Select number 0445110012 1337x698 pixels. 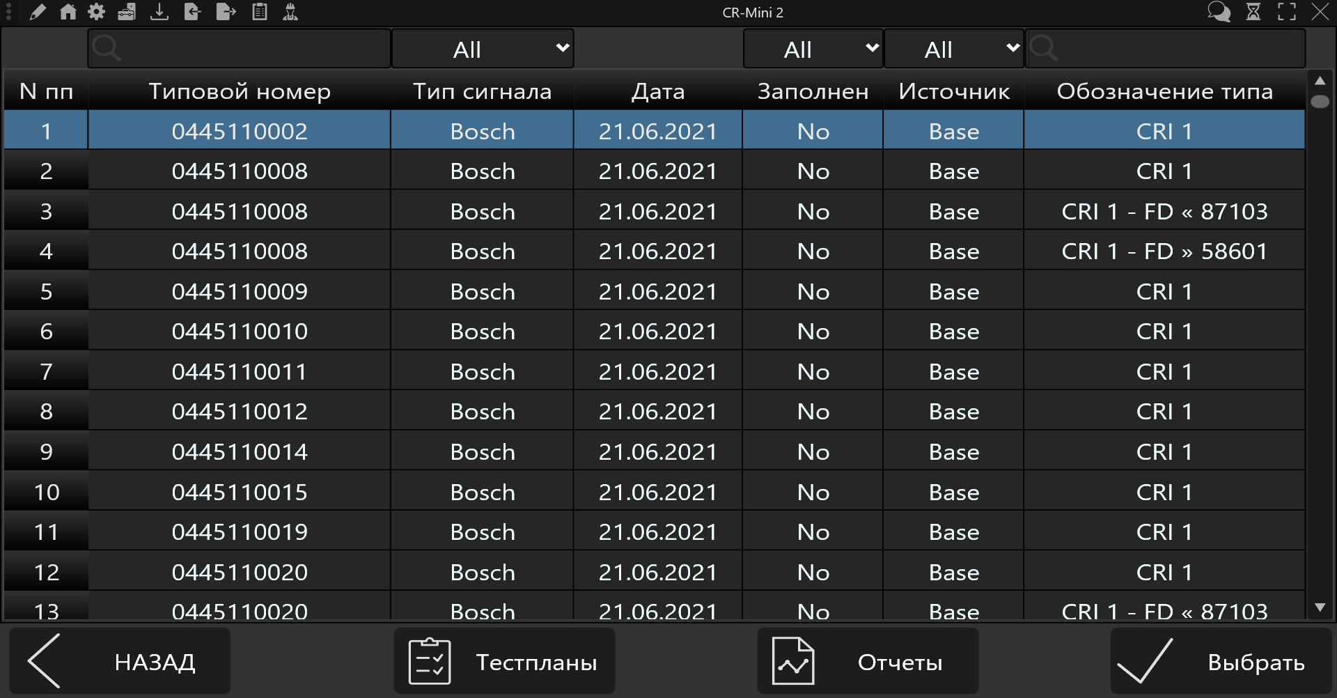tap(239, 412)
